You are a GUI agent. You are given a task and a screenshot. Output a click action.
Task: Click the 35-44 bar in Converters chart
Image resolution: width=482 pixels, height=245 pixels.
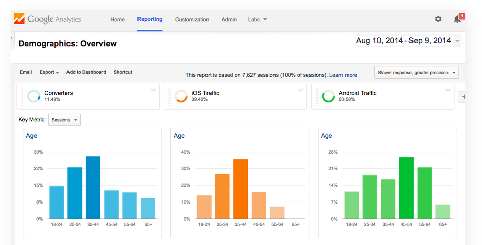93,187
